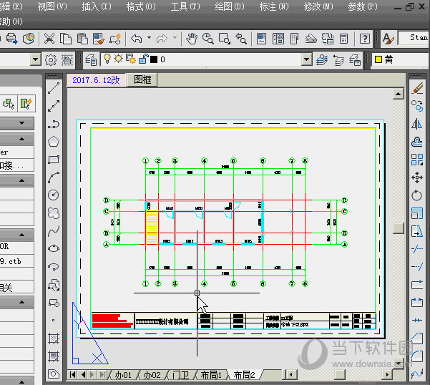Open the Help question mark
430x385 pixels.
click(365, 39)
